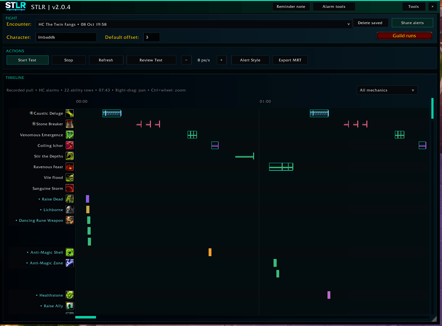
Task: Select first Caustic Deluge cast bar
Action: 112,113
